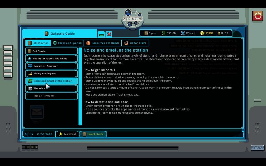
Task: Click the Document Scanner monitor icon
Action: [30, 66]
